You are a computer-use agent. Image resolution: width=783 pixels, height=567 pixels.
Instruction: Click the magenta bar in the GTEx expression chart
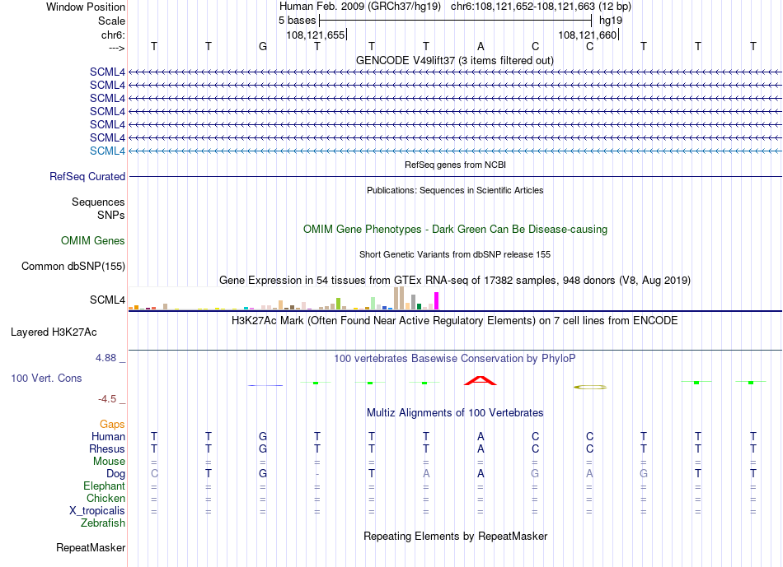437,300
